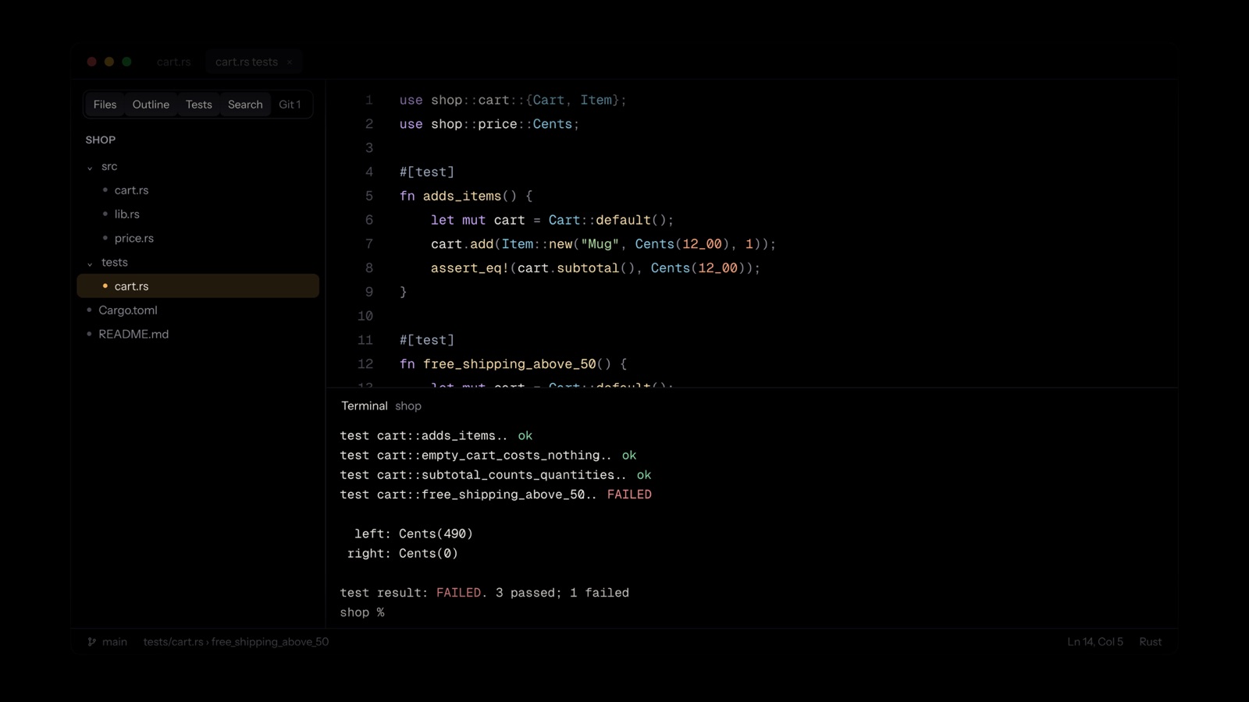Screen dimensions: 1249x702
Task: Click the test result summary line
Action: tap(484, 593)
